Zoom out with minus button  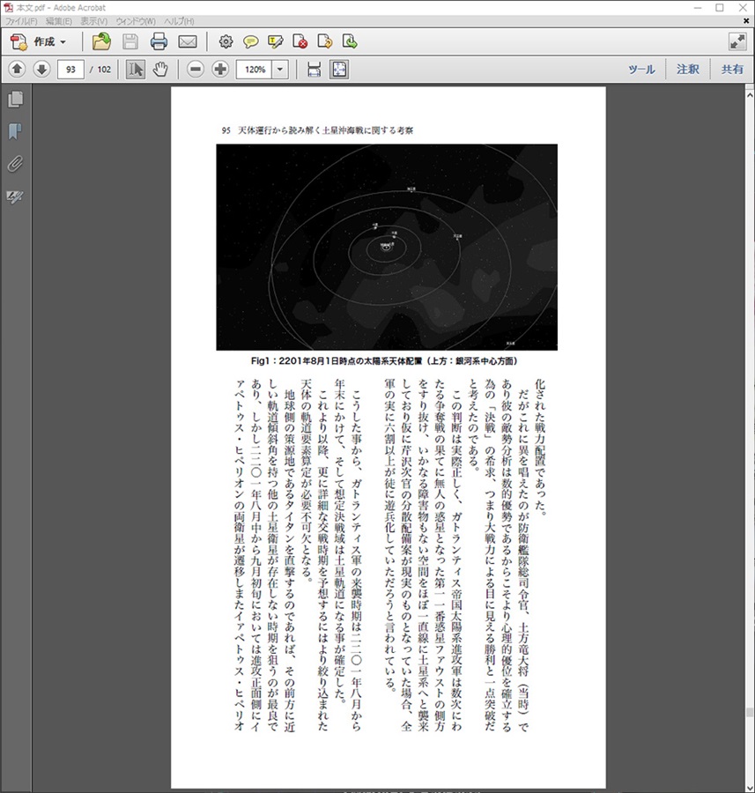tap(196, 70)
